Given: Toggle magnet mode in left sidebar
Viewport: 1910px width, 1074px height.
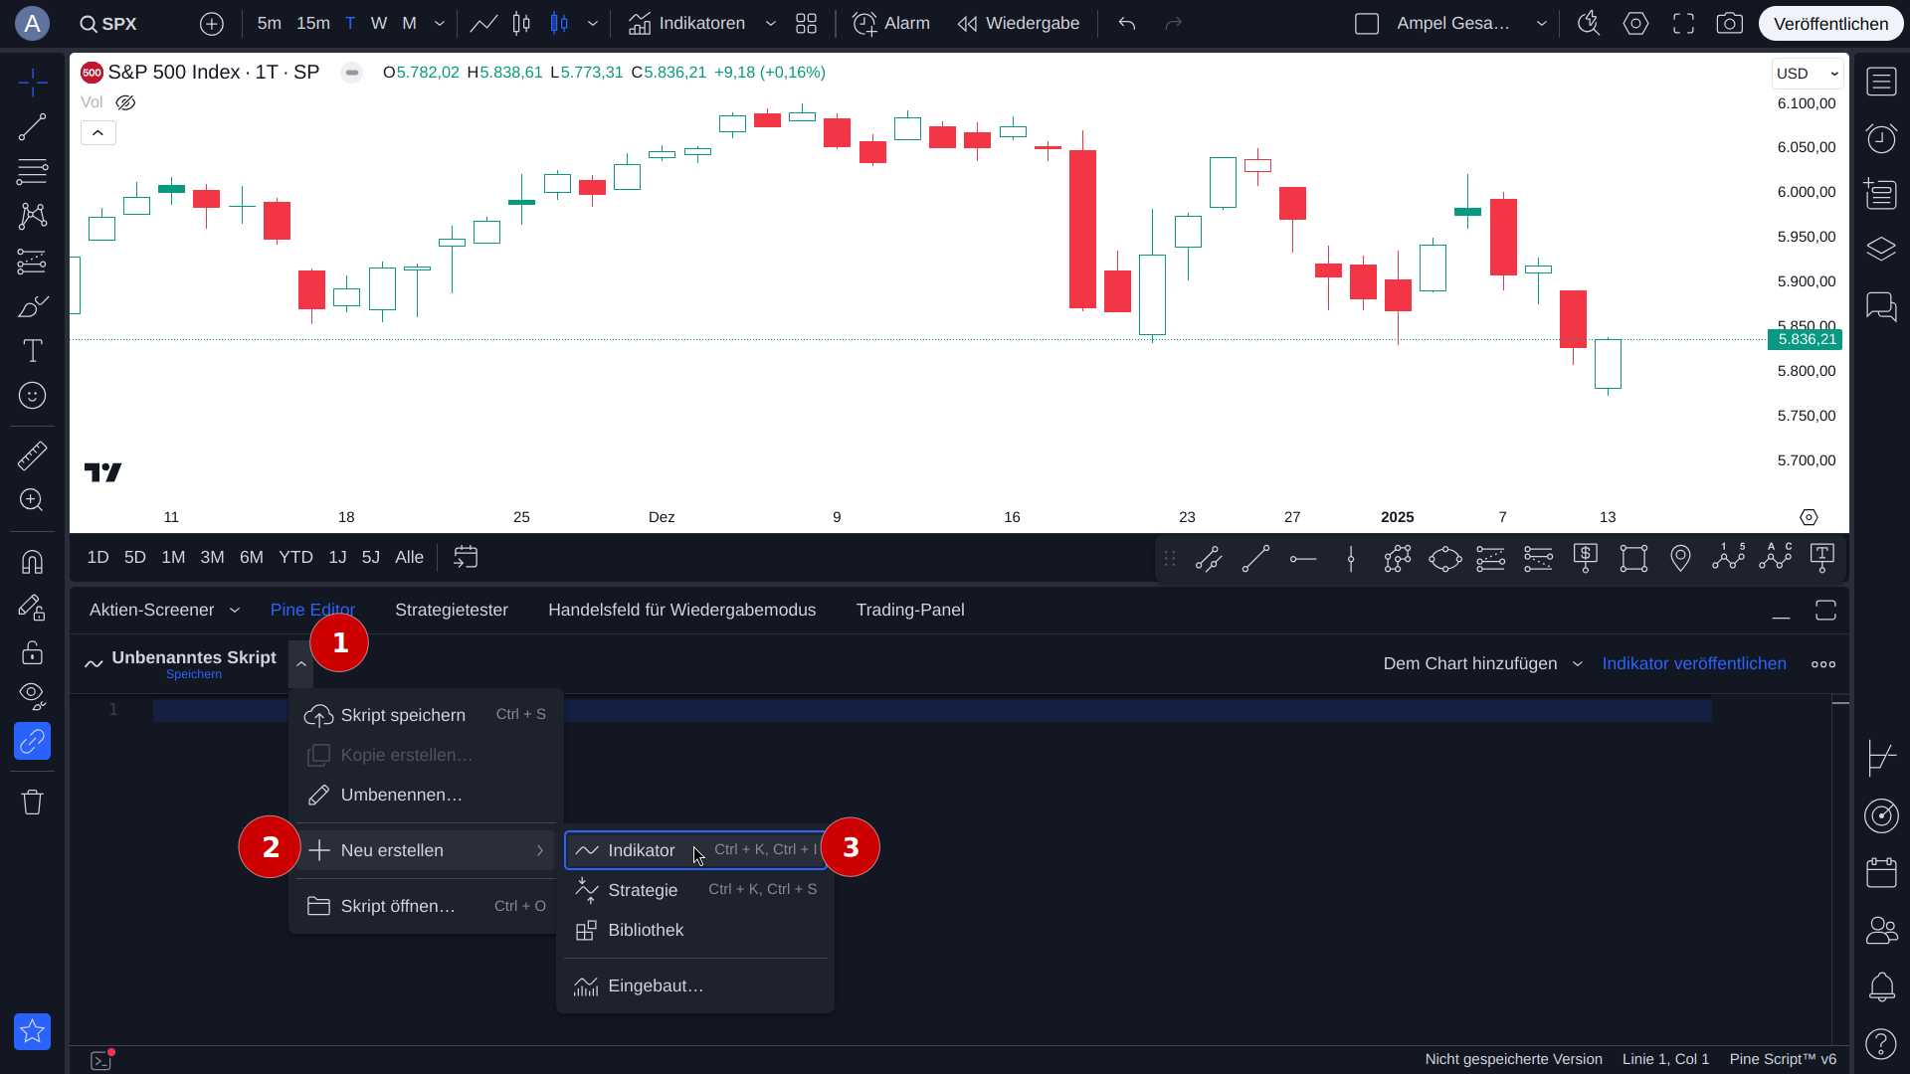Looking at the screenshot, I should 32,562.
